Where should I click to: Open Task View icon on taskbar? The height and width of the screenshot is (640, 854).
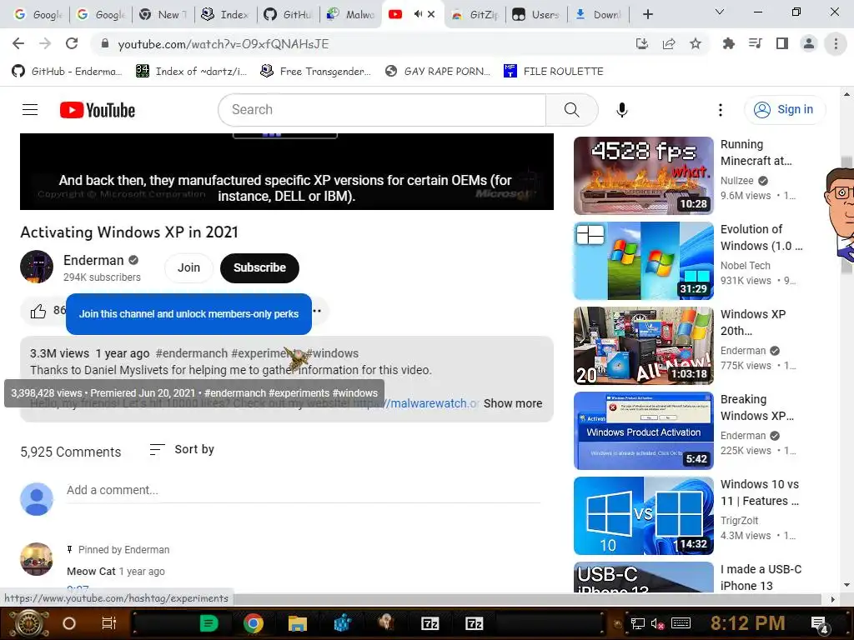click(109, 623)
